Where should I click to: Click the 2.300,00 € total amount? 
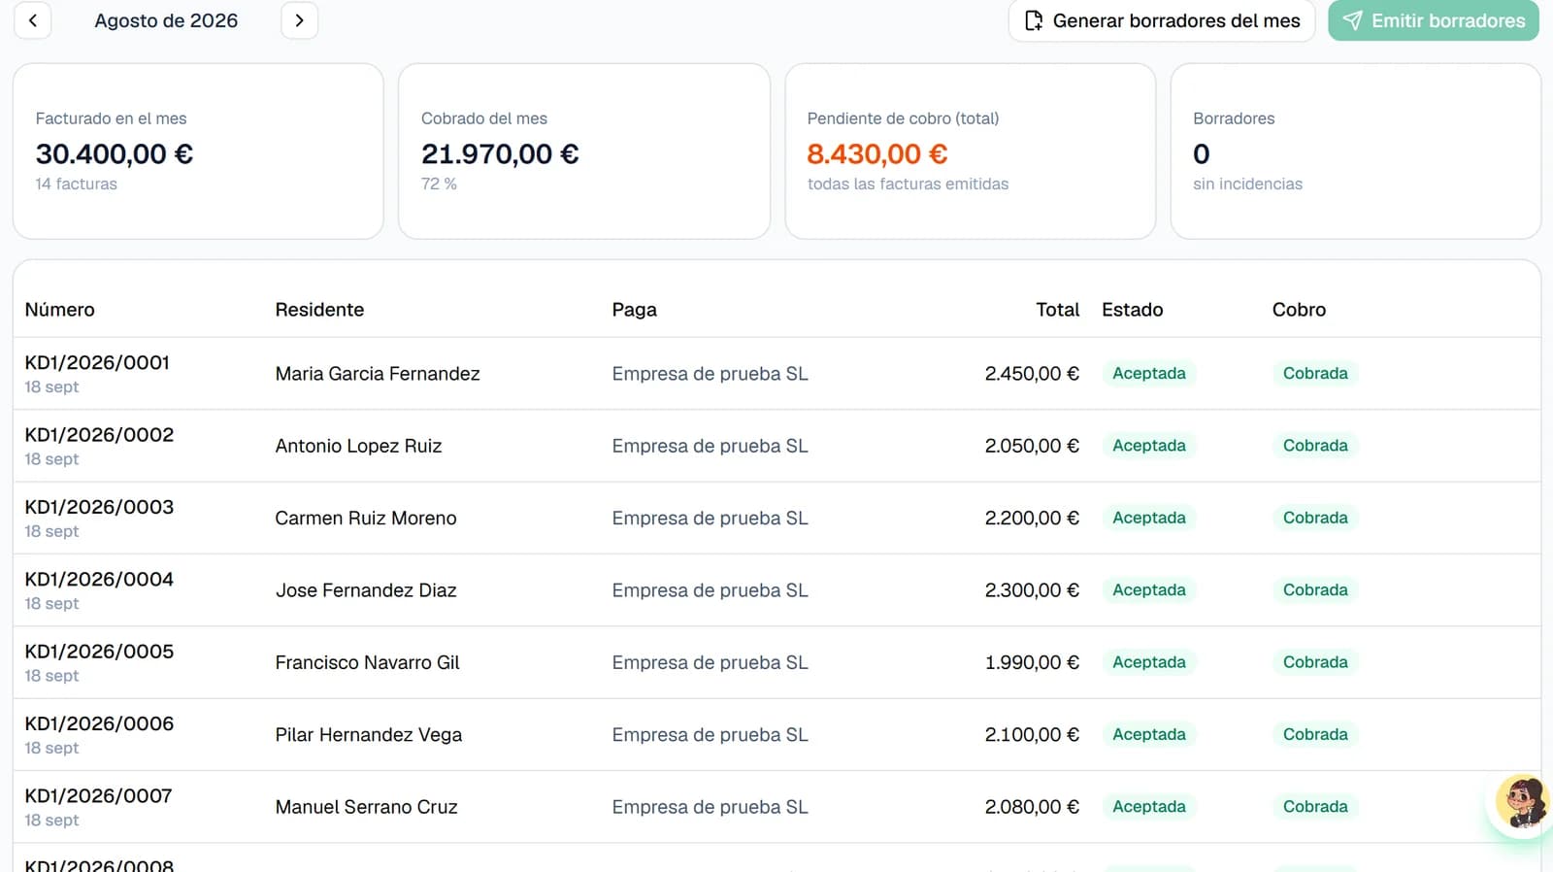(x=1032, y=590)
